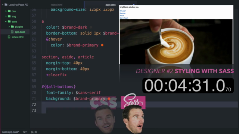The width and height of the screenshot is (239, 134).
Task: Click the sass folder icon
Action: tap(9, 22)
